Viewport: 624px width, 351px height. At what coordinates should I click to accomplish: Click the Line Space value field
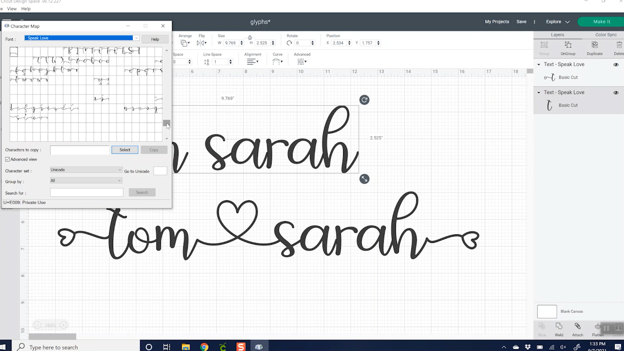(220, 62)
